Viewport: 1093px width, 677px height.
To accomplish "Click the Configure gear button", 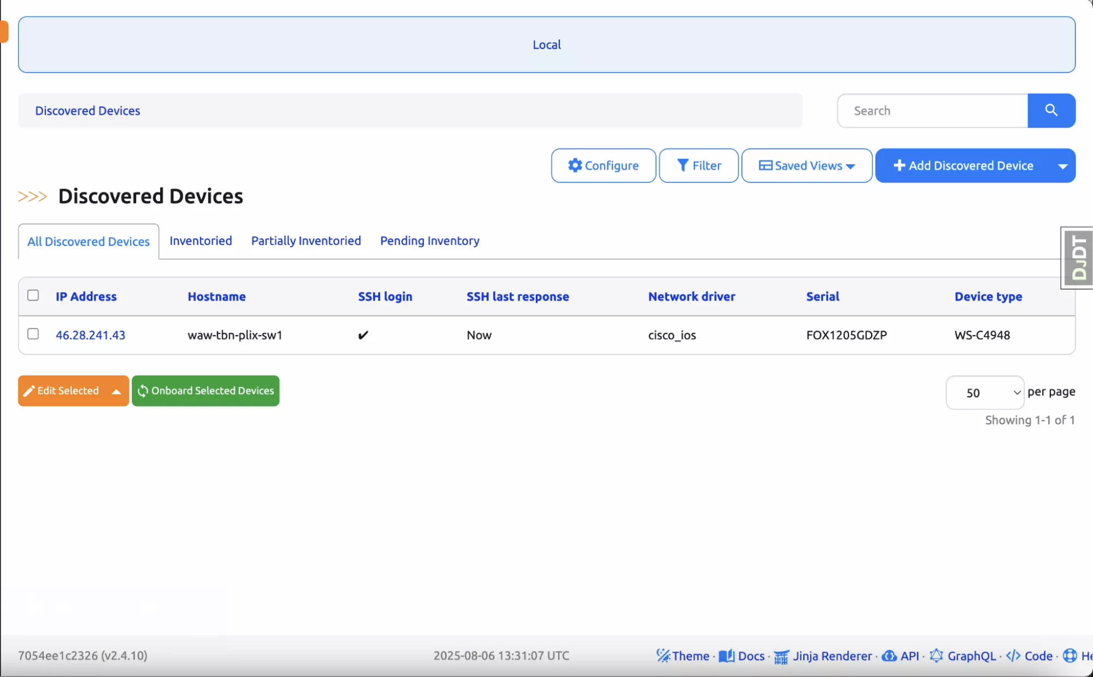I will (x=603, y=166).
